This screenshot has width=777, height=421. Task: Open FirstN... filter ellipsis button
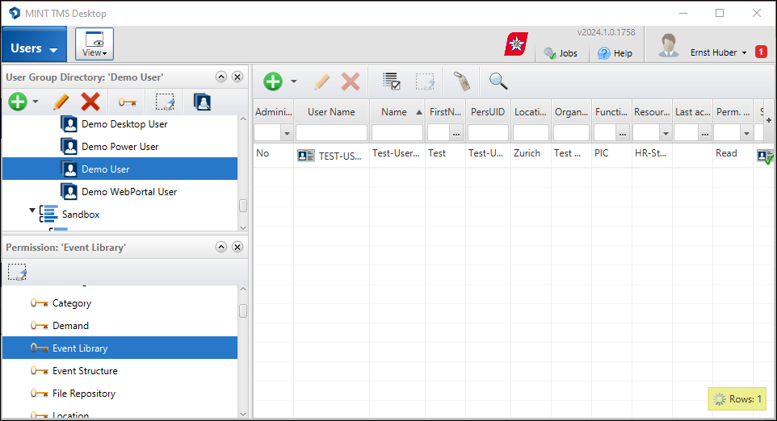click(456, 133)
